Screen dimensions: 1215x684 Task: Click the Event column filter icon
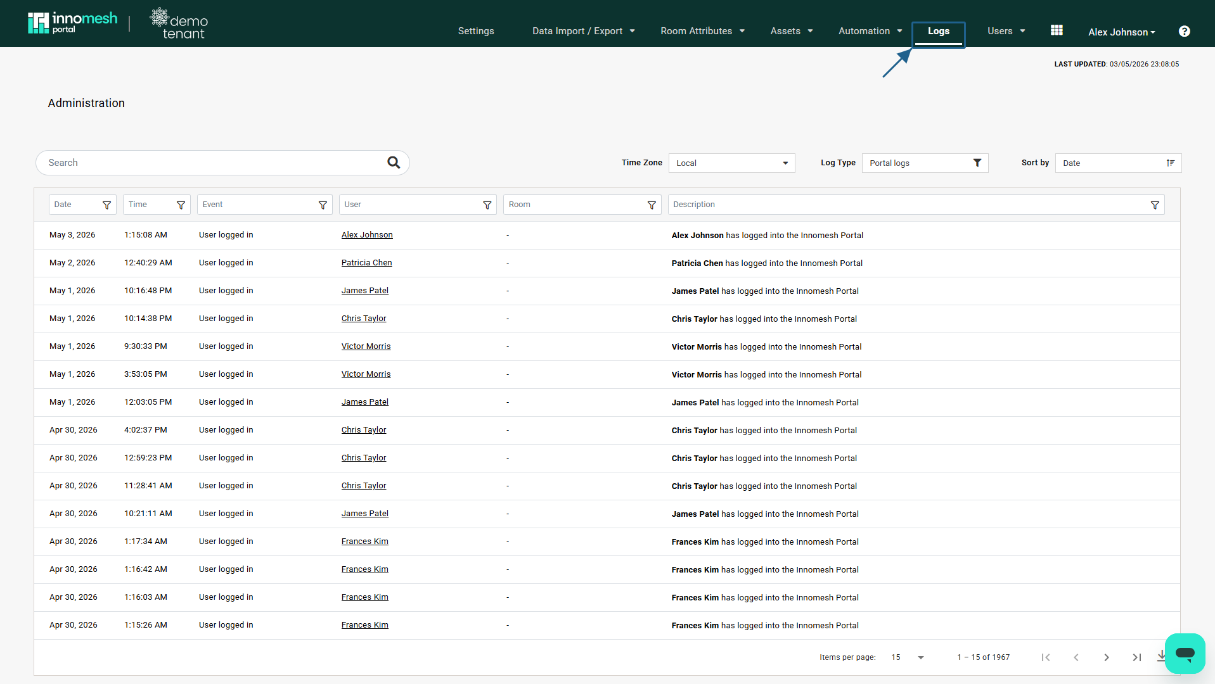tap(323, 205)
